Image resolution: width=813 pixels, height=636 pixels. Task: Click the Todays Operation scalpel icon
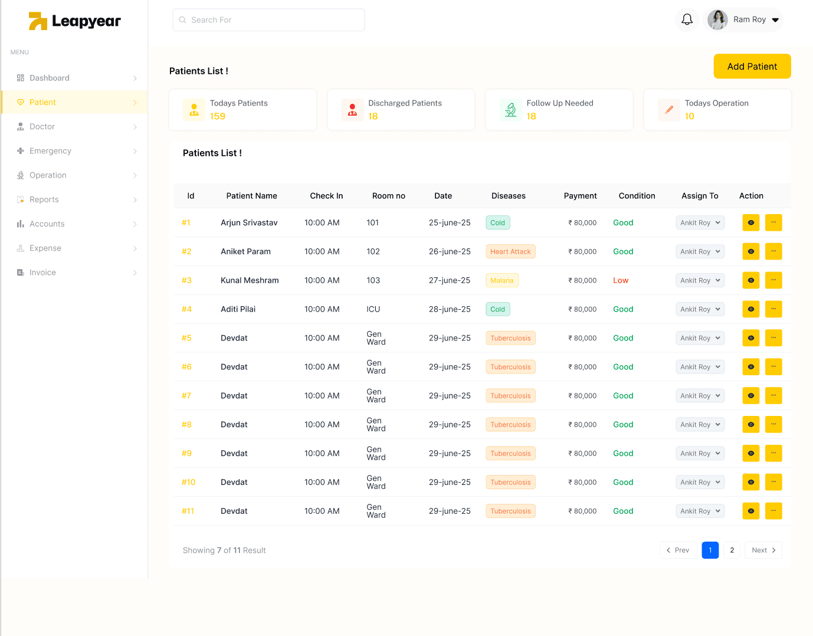[669, 110]
